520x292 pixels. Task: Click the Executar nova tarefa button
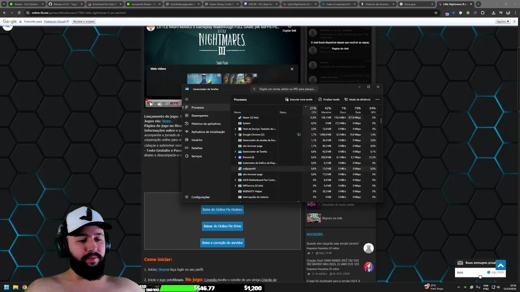click(x=299, y=99)
